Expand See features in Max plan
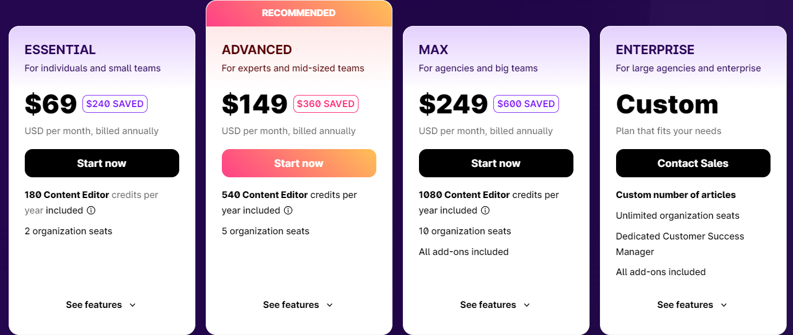 (x=496, y=305)
